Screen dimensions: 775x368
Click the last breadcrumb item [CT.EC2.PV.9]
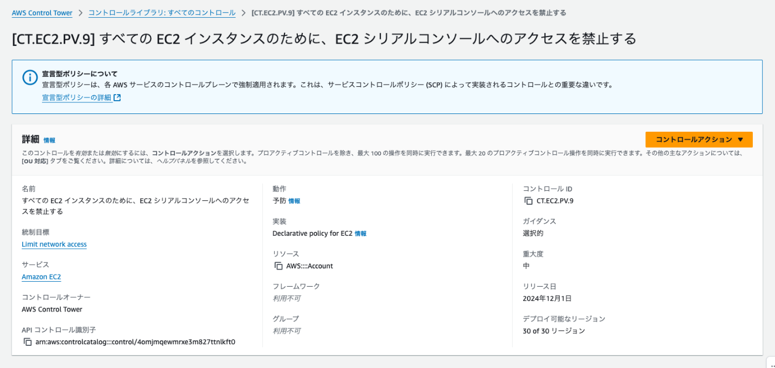tap(409, 13)
